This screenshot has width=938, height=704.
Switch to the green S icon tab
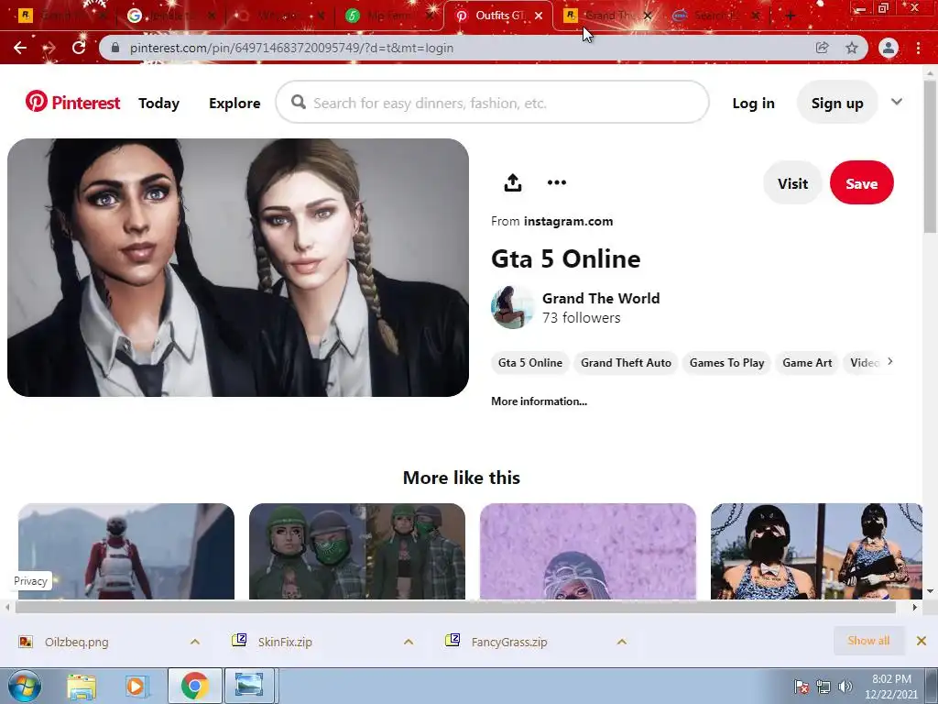pos(388,16)
